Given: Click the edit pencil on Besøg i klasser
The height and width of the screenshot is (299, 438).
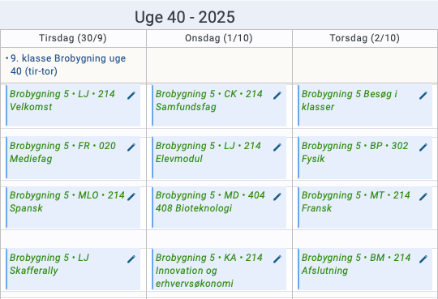Looking at the screenshot, I should click(423, 96).
